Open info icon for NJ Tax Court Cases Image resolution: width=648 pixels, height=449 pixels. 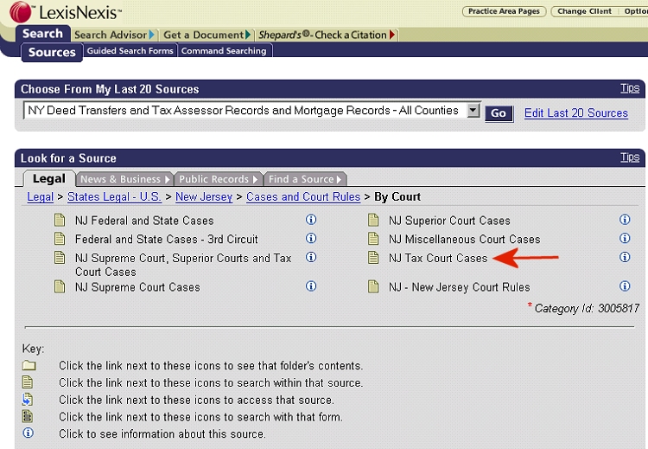pos(625,257)
